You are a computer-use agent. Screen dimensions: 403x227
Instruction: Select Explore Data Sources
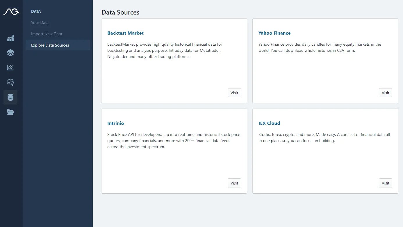[50, 45]
